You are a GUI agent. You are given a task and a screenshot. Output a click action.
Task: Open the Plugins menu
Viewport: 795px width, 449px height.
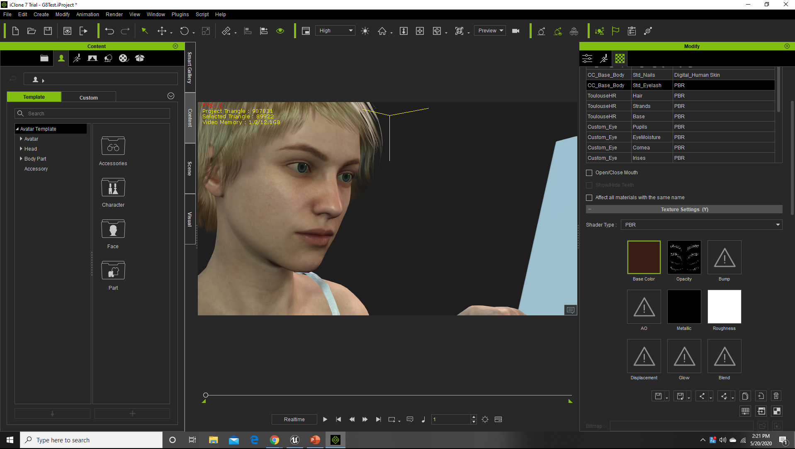click(x=180, y=15)
